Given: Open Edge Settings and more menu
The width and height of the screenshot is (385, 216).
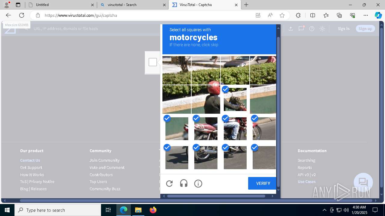Looking at the screenshot, I should (x=366, y=15).
